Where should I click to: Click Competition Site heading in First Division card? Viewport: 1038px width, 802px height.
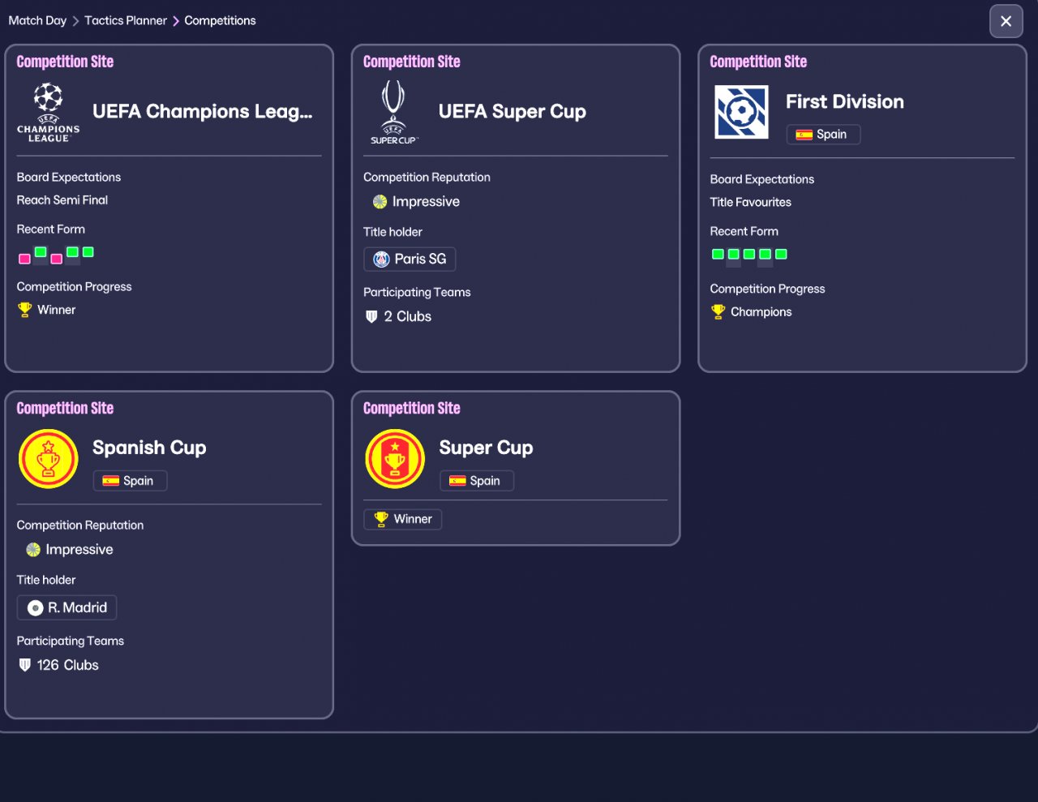point(758,62)
